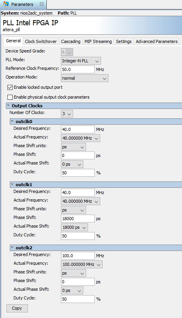Collapse the outclk2 section

(x=12, y=248)
